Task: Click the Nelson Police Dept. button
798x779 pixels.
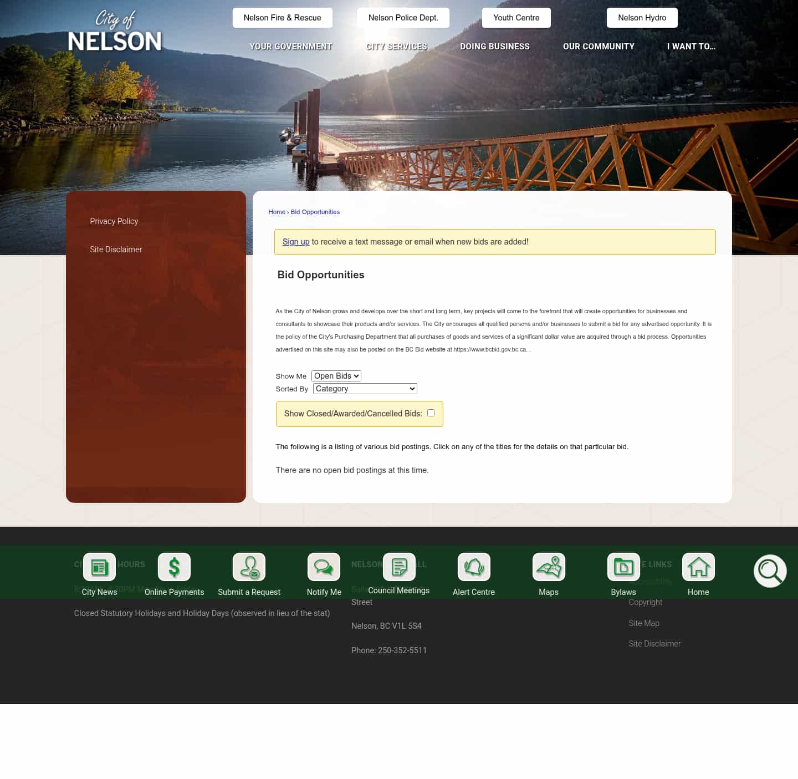Action: (x=403, y=18)
